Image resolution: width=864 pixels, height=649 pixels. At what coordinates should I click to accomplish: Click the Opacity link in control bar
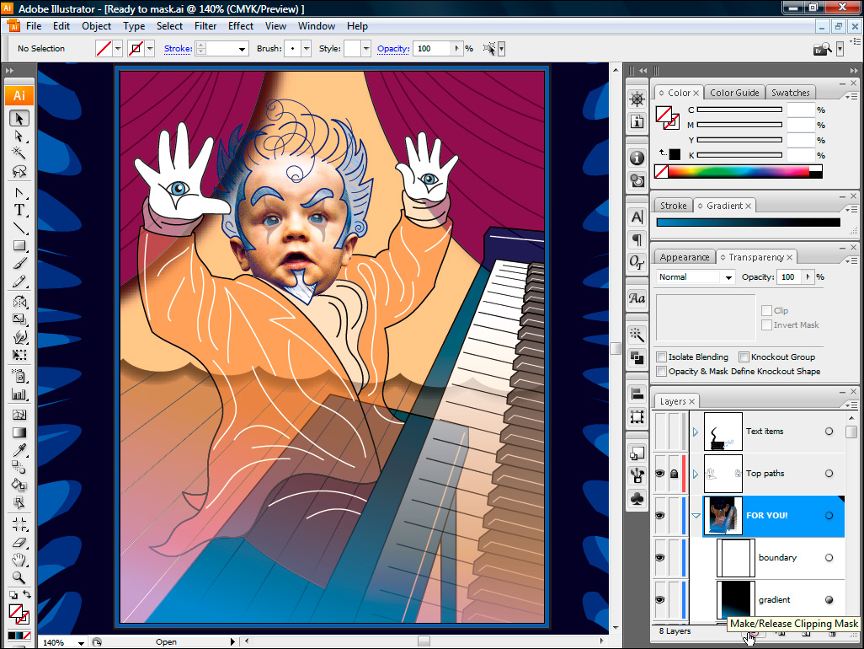[392, 49]
